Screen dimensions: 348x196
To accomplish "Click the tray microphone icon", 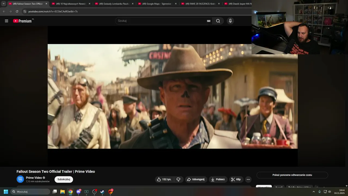I will [x=319, y=192].
